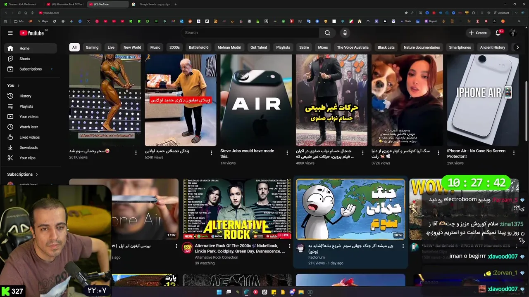Click the YouTube logo
Screen dimensions: 529x297
click(x=32, y=33)
